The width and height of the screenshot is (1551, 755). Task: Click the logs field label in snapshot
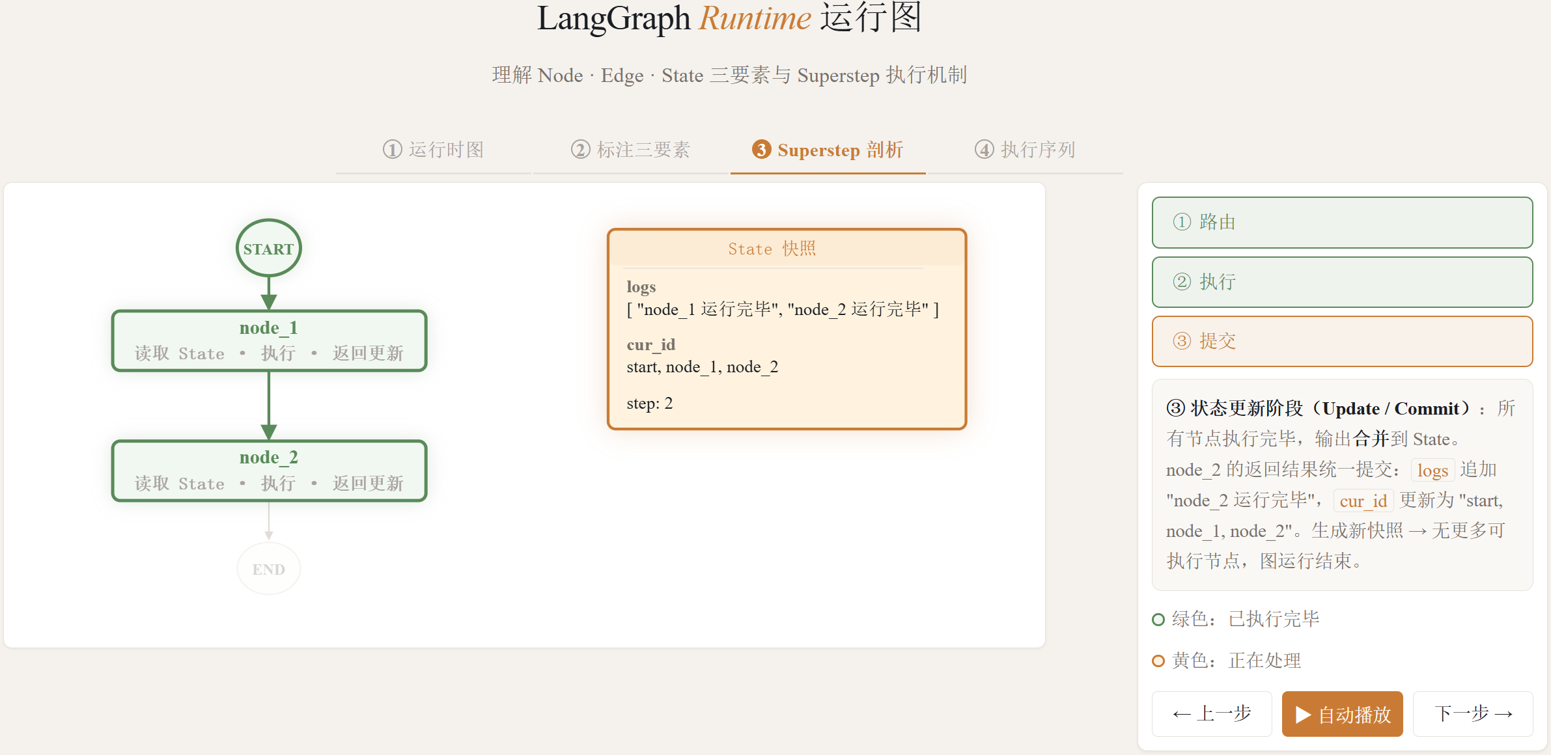click(641, 287)
